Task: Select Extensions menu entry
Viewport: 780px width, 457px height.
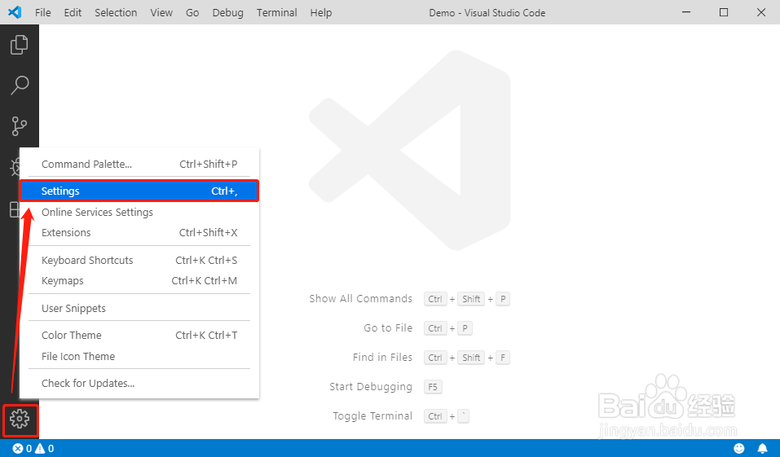Action: click(x=139, y=233)
